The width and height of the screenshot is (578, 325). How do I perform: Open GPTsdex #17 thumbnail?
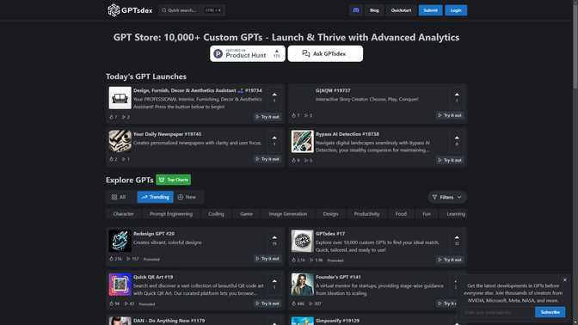pos(302,241)
